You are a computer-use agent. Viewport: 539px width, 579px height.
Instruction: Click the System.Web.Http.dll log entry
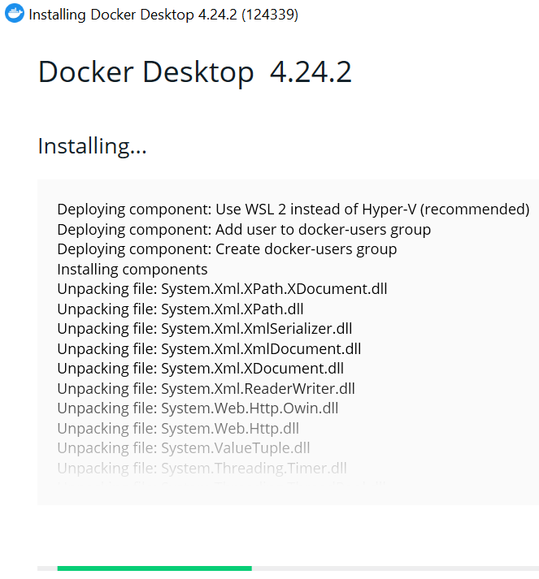(178, 428)
